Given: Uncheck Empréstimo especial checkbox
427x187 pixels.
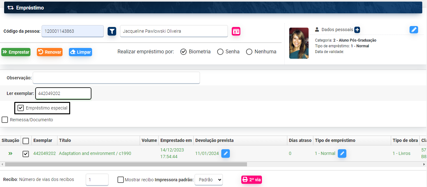Looking at the screenshot, I should coord(21,108).
